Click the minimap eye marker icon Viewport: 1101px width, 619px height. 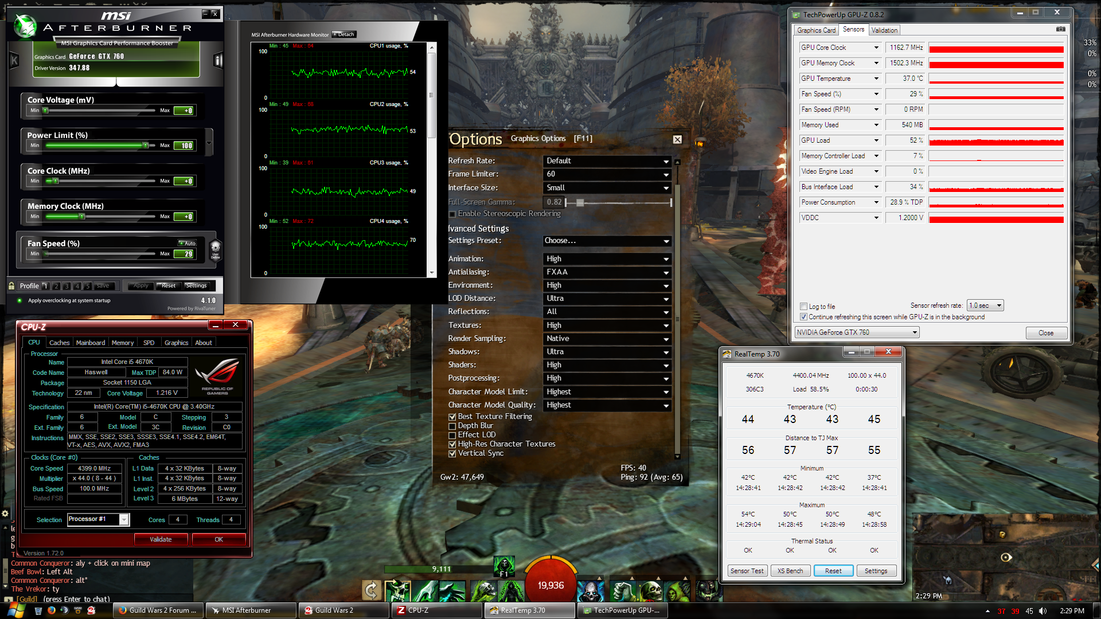pos(1006,557)
